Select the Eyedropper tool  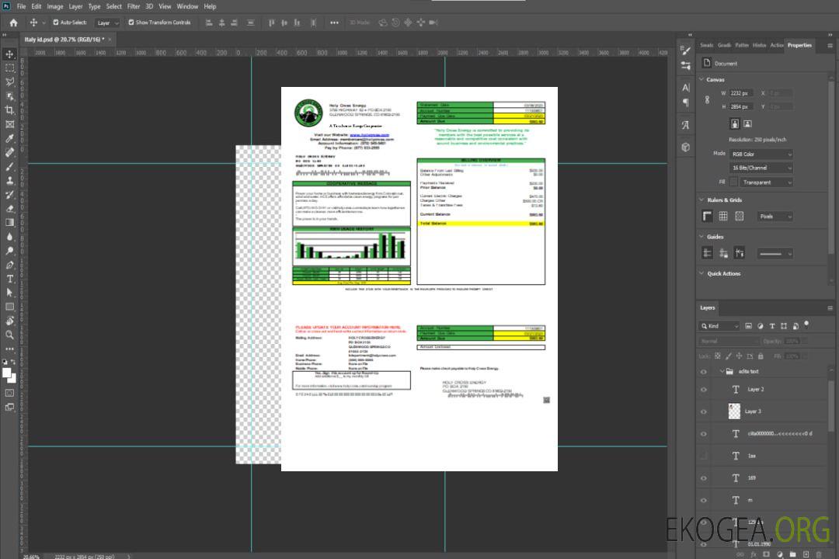[x=10, y=138]
